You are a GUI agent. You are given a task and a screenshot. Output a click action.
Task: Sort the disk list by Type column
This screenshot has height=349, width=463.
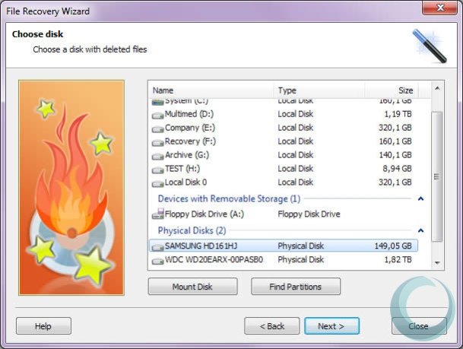tap(319, 90)
